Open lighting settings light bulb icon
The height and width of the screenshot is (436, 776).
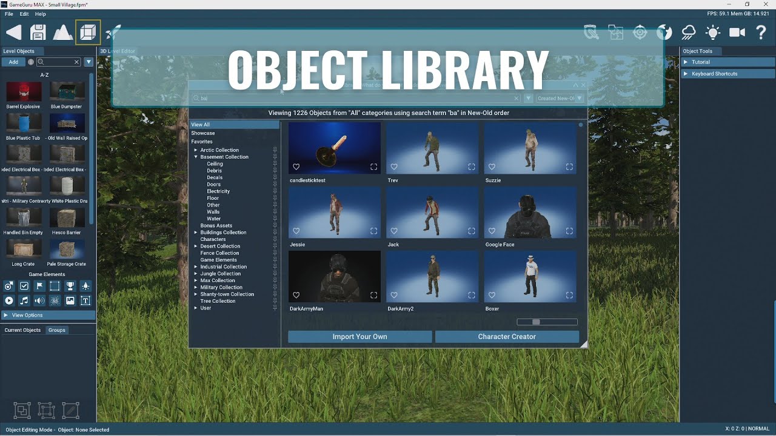[712, 32]
